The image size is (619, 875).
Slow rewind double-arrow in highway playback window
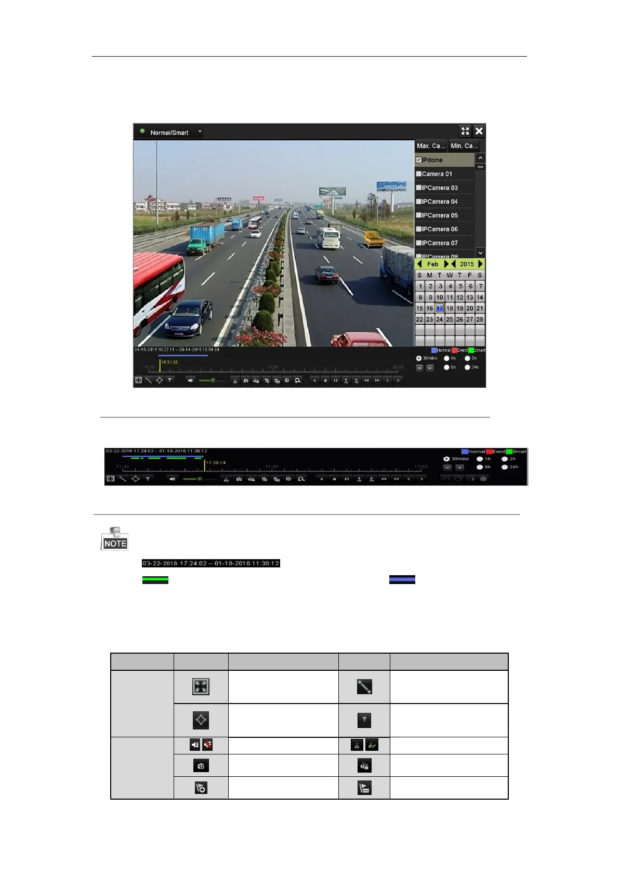(x=366, y=380)
